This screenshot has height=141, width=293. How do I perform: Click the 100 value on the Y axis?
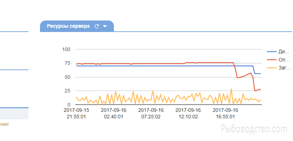tap(66, 49)
